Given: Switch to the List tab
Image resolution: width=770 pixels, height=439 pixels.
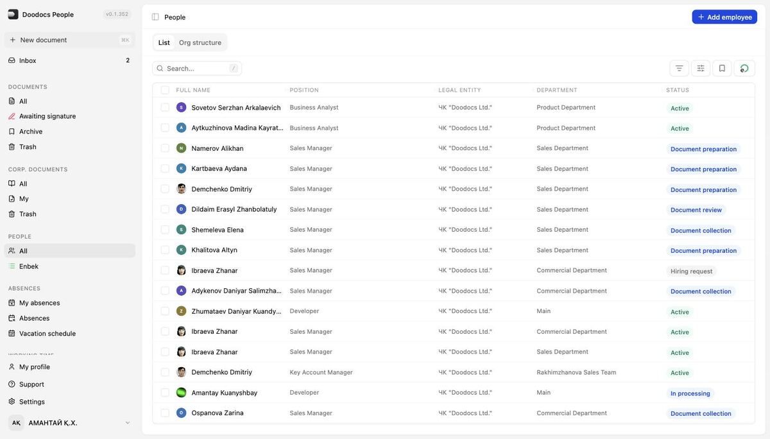Looking at the screenshot, I should click(x=164, y=42).
